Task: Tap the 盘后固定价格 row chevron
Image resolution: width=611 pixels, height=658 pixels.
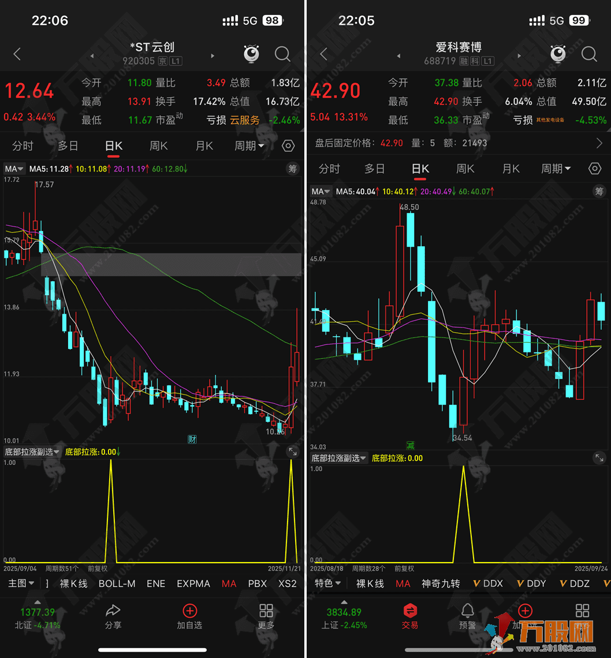Action: point(599,143)
